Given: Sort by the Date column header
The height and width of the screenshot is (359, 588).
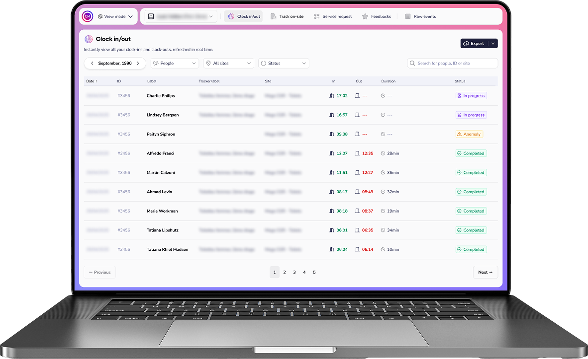Looking at the screenshot, I should (92, 81).
